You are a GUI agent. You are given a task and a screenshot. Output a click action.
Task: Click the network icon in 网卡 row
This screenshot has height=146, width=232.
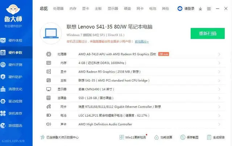point(49,107)
